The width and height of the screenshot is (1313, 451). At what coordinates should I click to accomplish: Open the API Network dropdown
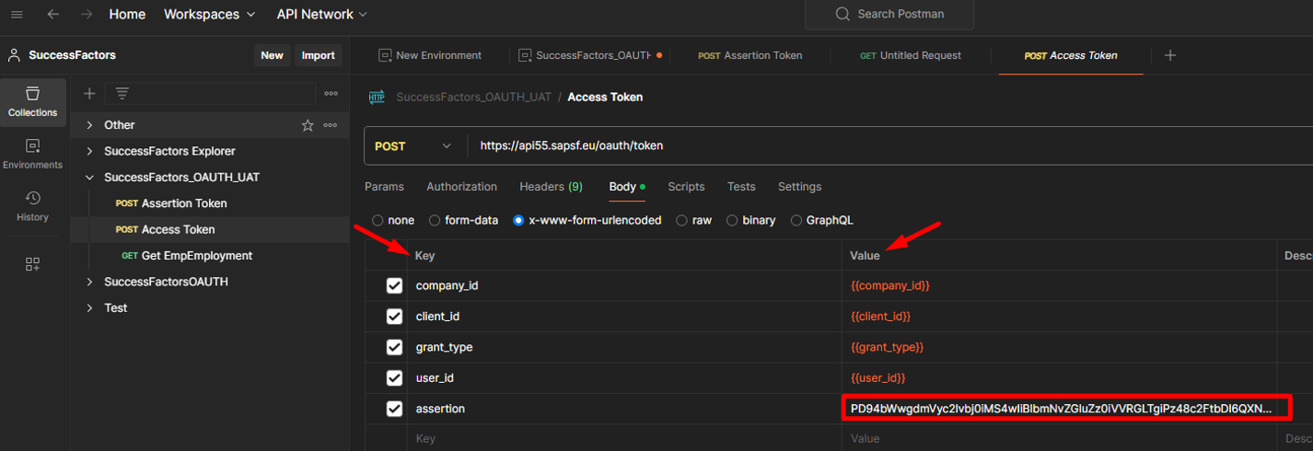321,15
